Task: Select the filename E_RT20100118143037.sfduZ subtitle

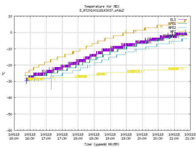Action: [x=102, y=10]
